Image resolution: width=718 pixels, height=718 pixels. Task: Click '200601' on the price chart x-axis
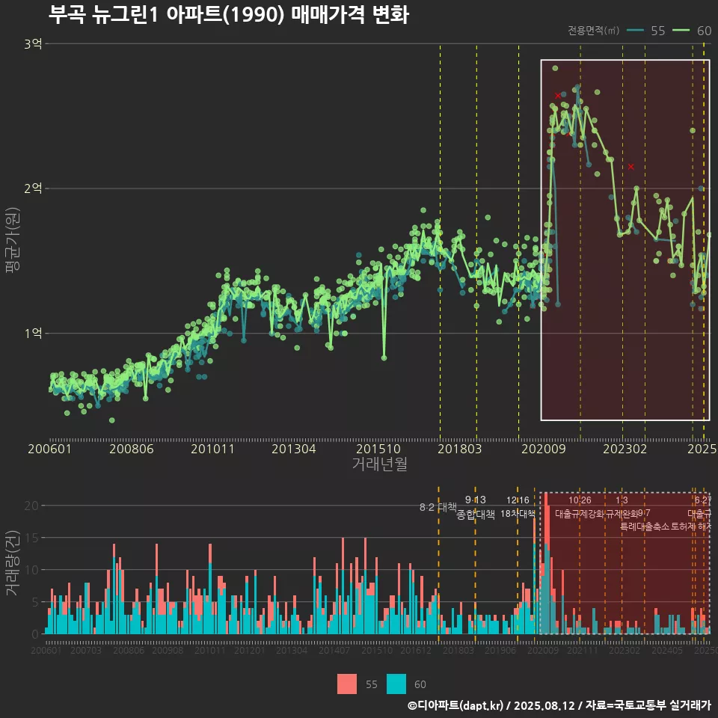coord(49,449)
